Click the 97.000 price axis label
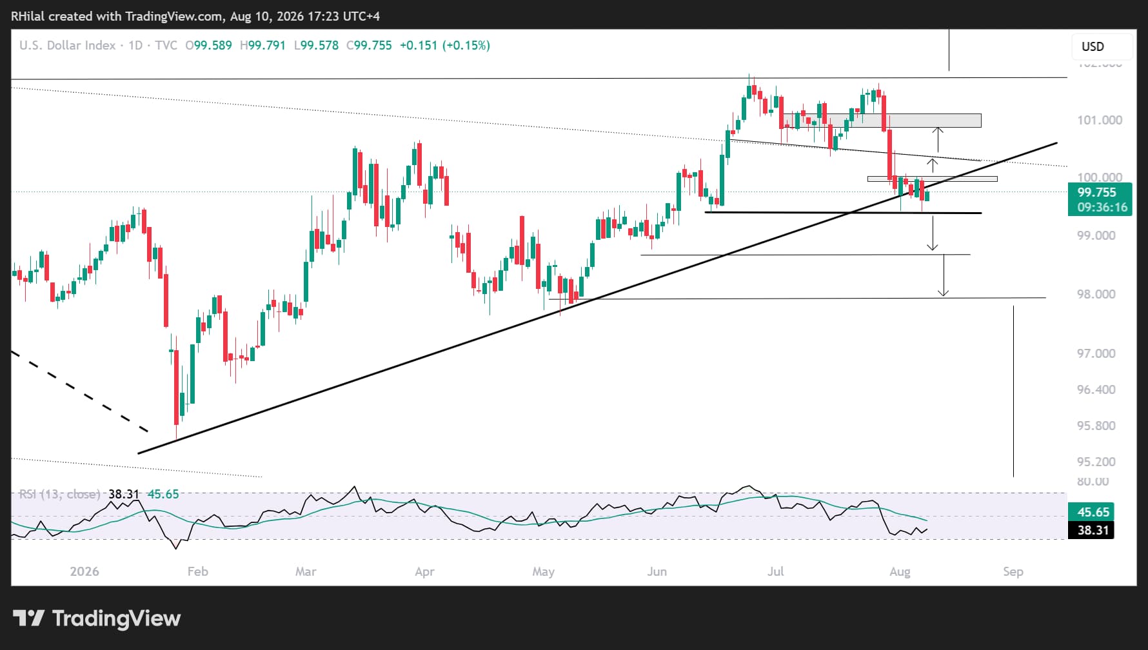Viewport: 1148px width, 650px height. tap(1096, 353)
